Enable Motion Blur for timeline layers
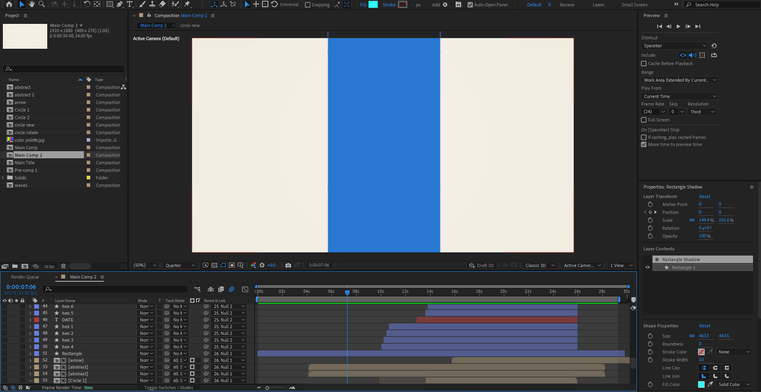The height and width of the screenshot is (392, 761). pyautogui.click(x=231, y=289)
